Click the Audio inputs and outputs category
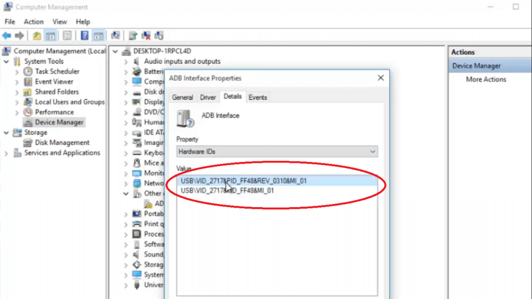This screenshot has height=299, width=532. pos(182,61)
